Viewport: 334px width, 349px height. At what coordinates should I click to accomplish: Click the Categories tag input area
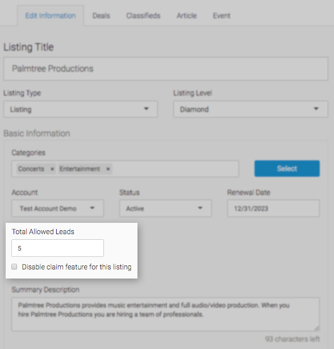[126, 169]
